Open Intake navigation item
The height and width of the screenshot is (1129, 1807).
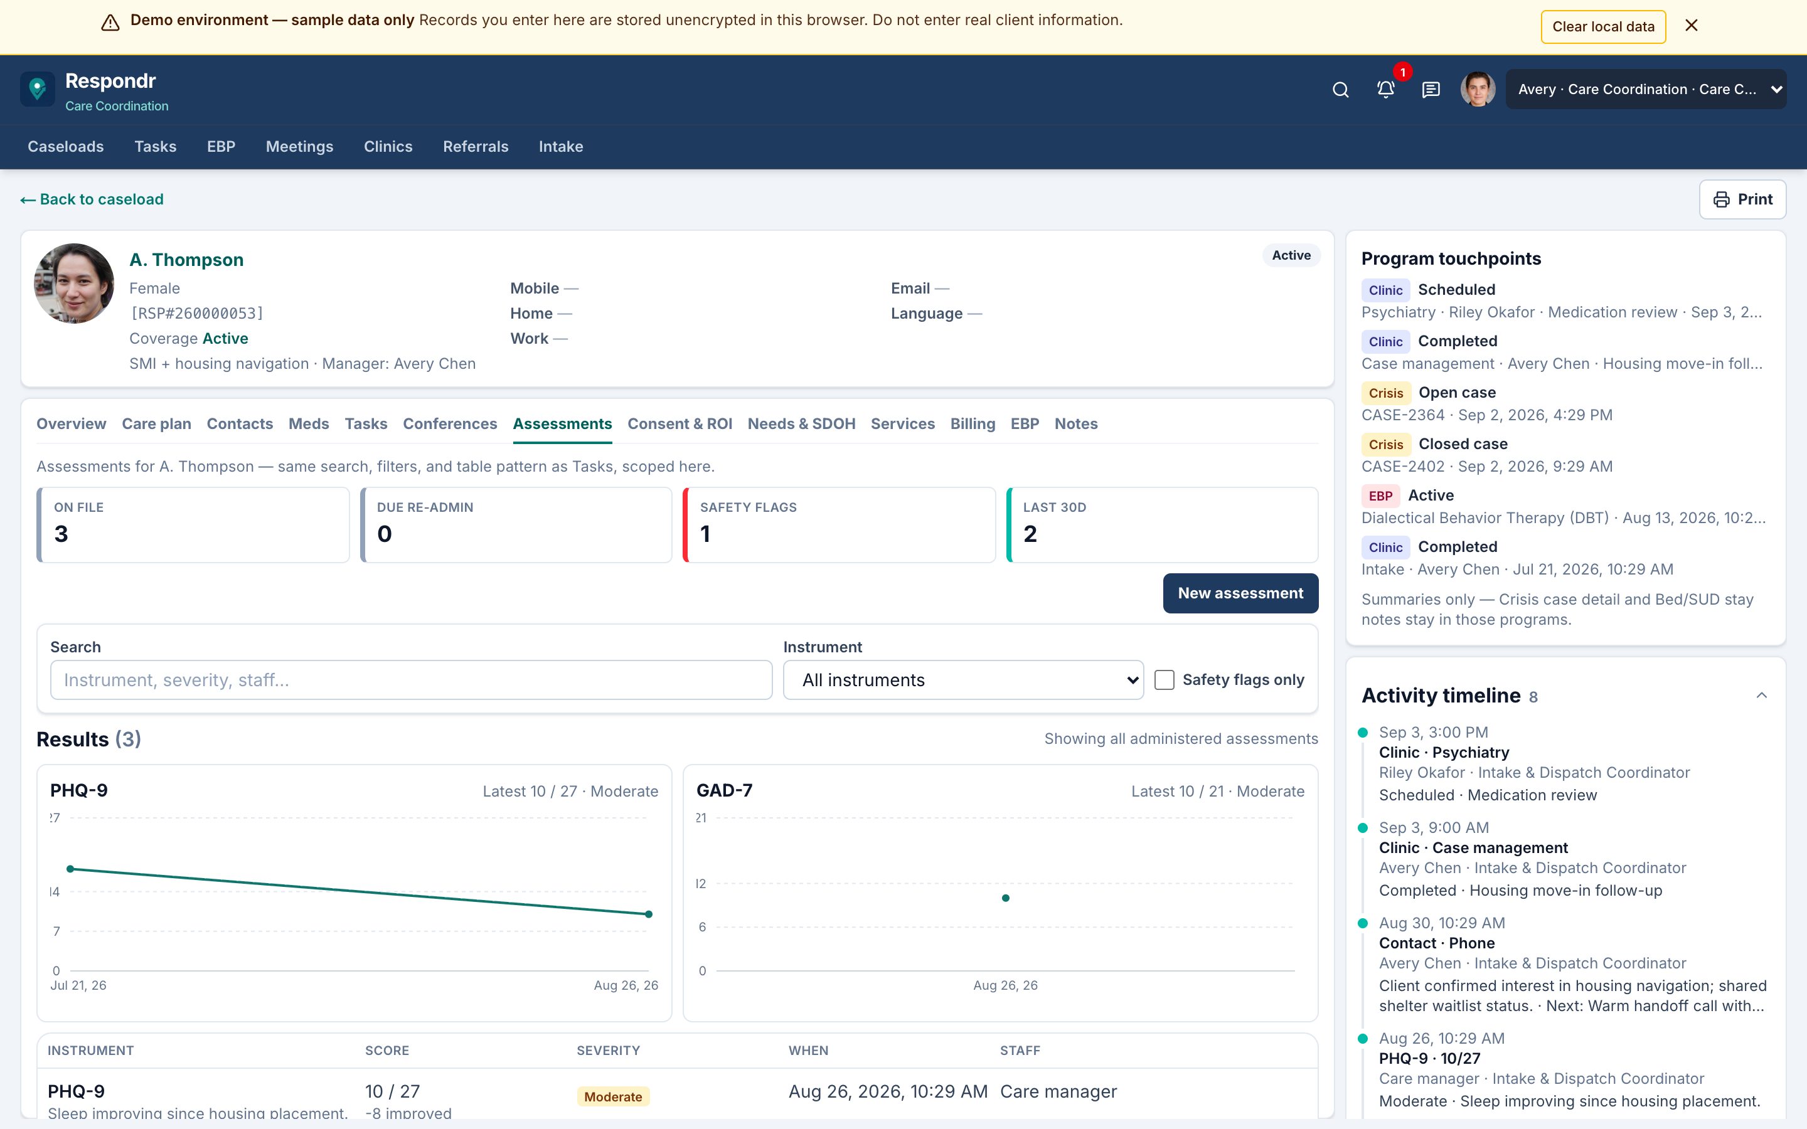[561, 147]
